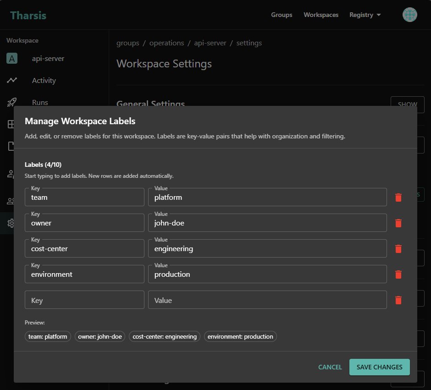The image size is (431, 390).
Task: Select the Activity chart icon in sidebar
Action: point(12,80)
